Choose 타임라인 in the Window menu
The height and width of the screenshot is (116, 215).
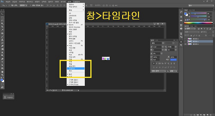pos(76,69)
